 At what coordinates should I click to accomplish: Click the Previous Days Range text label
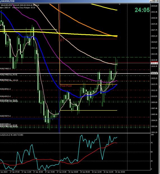pyautogui.click(x=24, y=8)
